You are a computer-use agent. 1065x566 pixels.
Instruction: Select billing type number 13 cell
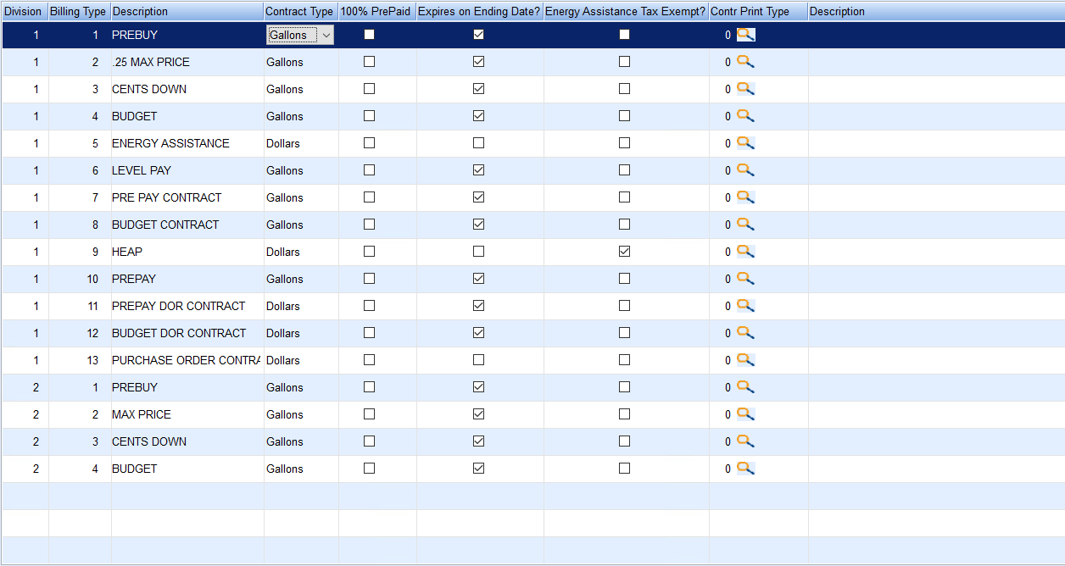pos(79,360)
